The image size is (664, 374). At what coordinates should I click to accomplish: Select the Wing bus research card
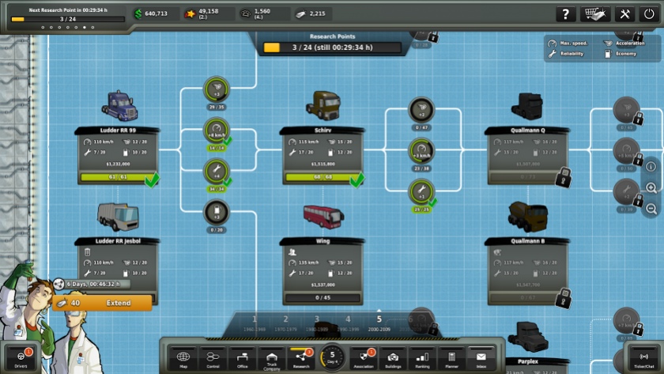point(323,271)
